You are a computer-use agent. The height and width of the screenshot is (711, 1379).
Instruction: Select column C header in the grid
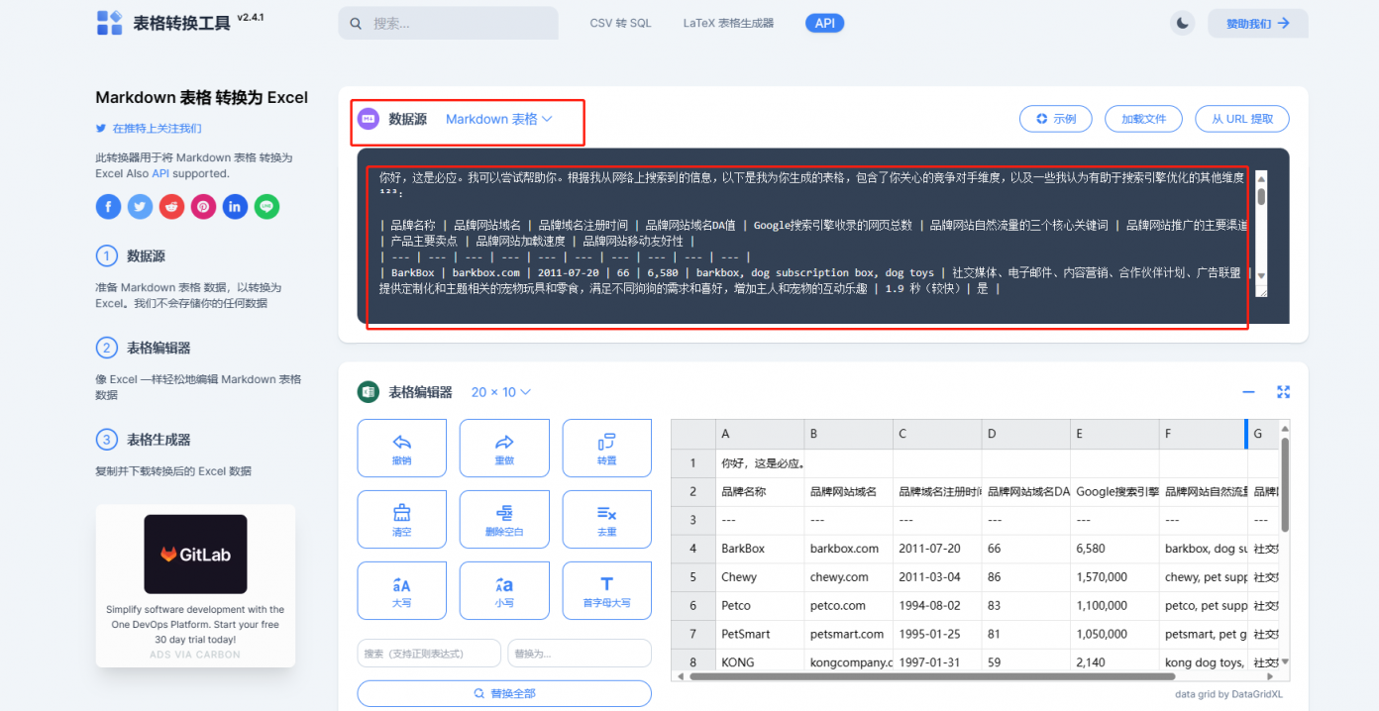(937, 434)
